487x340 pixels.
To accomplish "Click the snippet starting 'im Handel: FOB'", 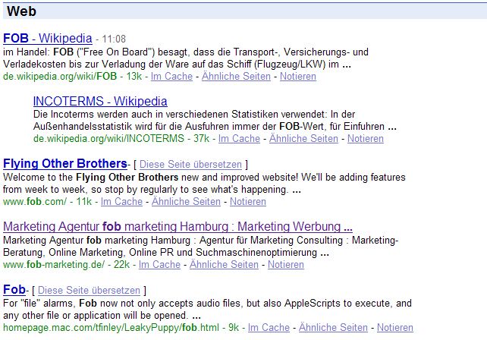I will click(186, 58).
